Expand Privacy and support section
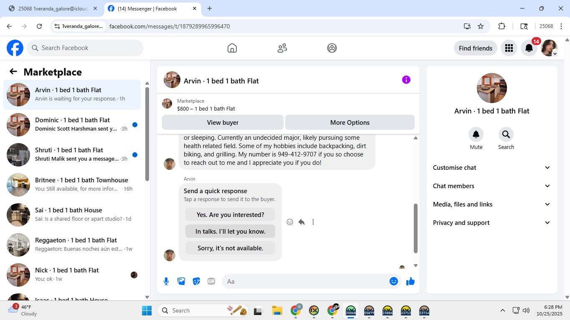This screenshot has width=570, height=320. [492, 223]
